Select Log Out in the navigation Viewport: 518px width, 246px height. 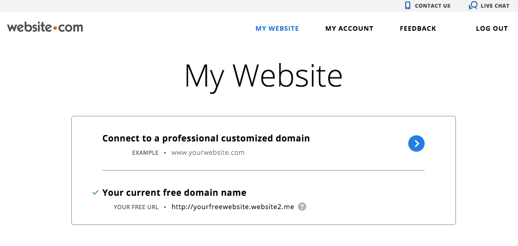491,29
